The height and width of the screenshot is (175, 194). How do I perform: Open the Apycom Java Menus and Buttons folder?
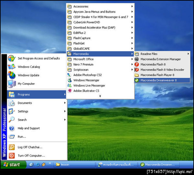pyautogui.click(x=100, y=12)
